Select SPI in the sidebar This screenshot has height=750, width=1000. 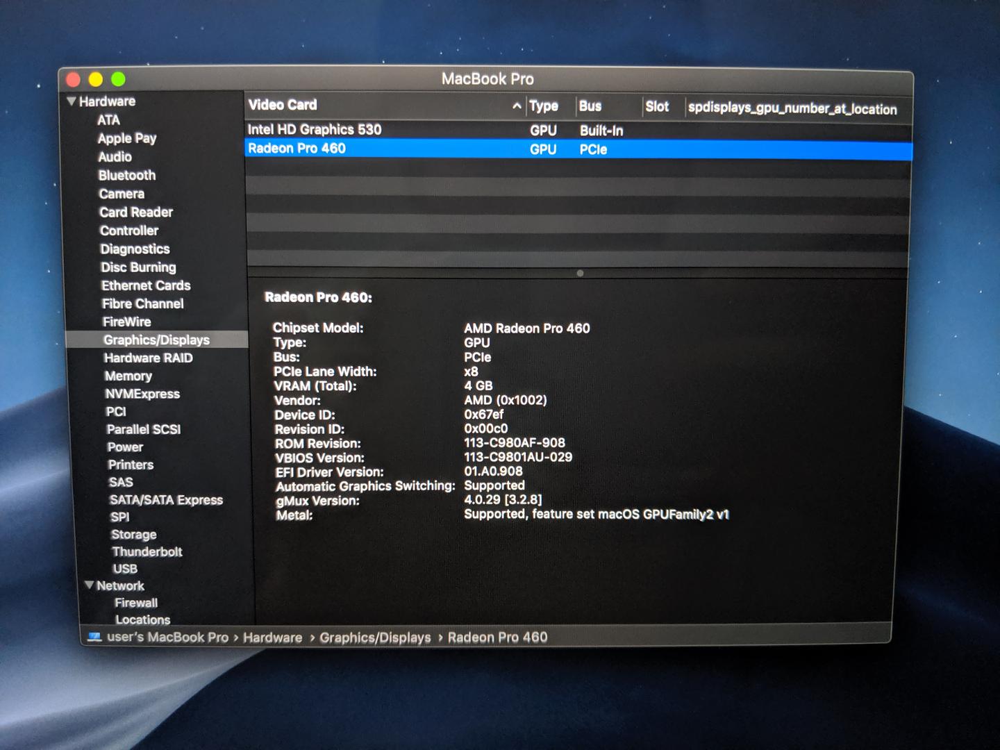pos(119,517)
